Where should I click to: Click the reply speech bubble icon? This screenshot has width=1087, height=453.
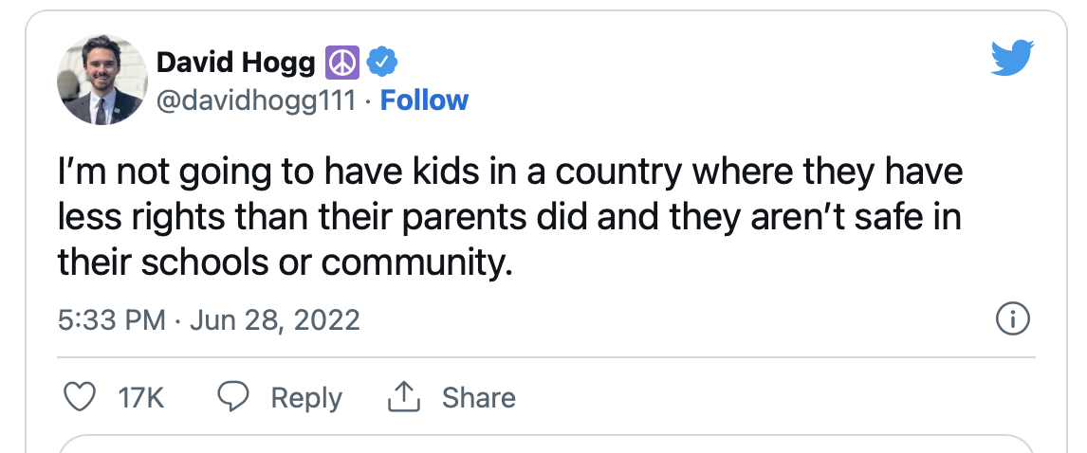[x=233, y=397]
